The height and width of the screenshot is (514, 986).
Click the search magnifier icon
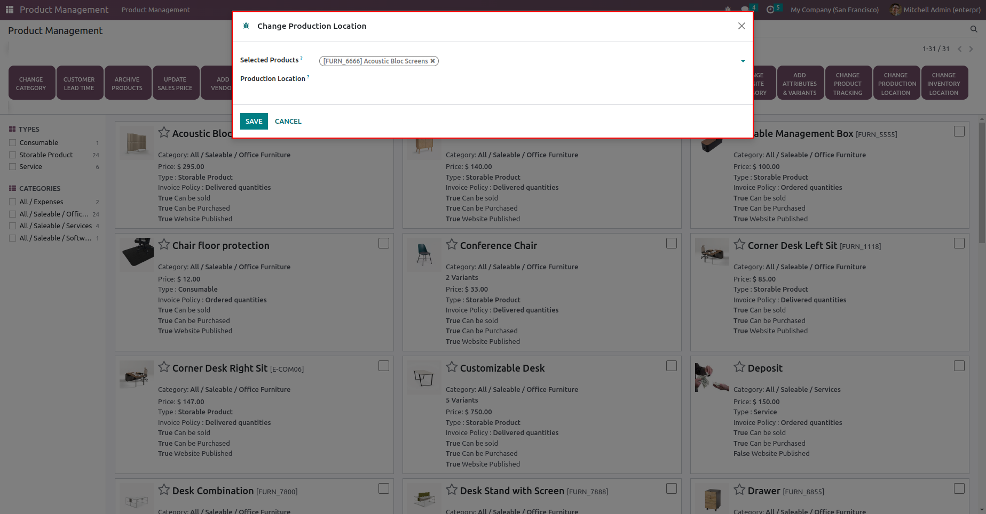974,29
